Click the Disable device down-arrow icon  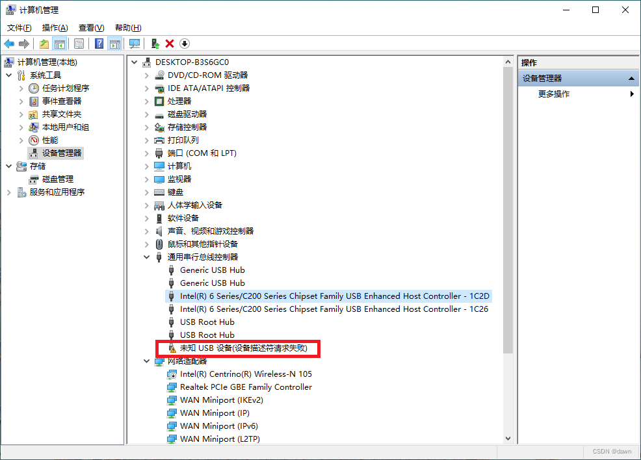[185, 44]
